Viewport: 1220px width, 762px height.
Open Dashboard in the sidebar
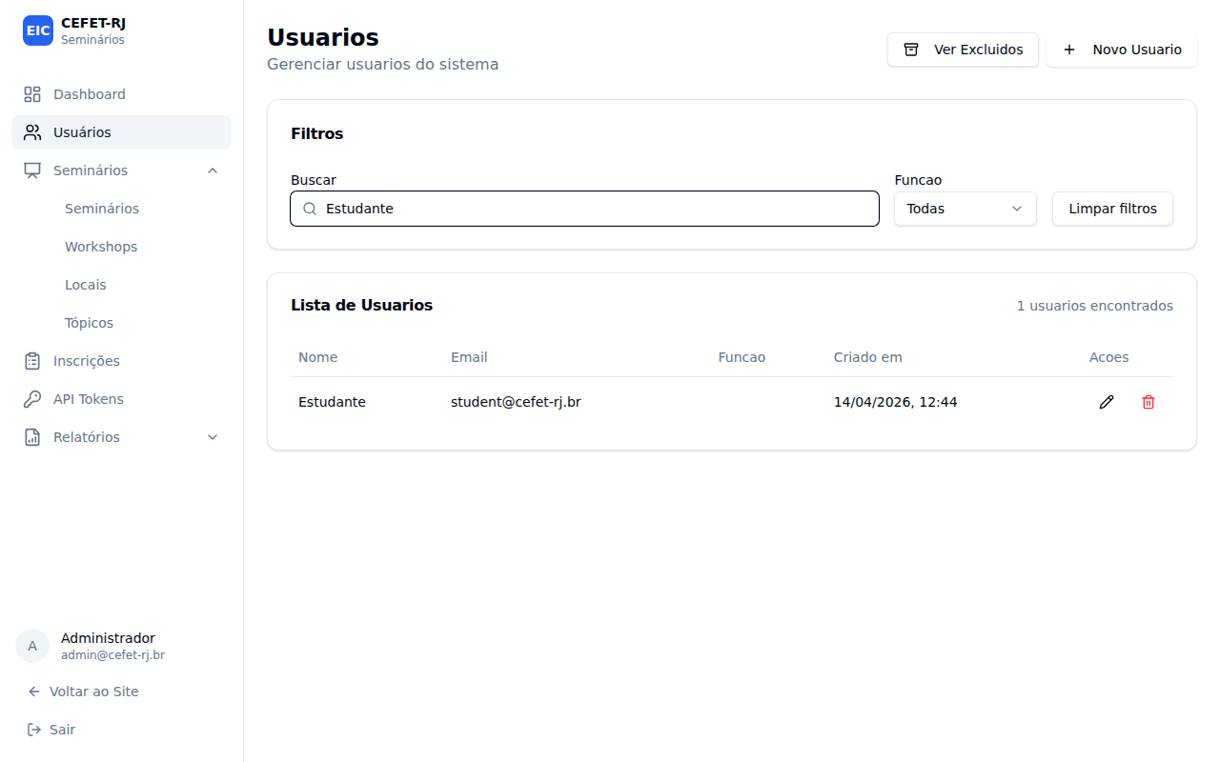[x=121, y=94]
